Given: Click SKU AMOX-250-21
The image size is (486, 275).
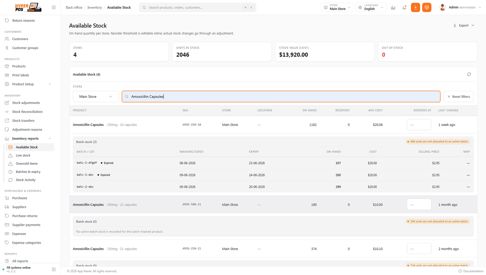Looking at the screenshot, I should (192, 249).
